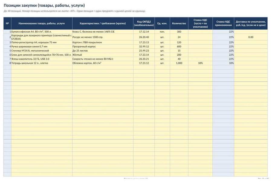Click quantity '1,000' for notebooks
The height and width of the screenshot is (182, 272).
pyautogui.click(x=179, y=63)
